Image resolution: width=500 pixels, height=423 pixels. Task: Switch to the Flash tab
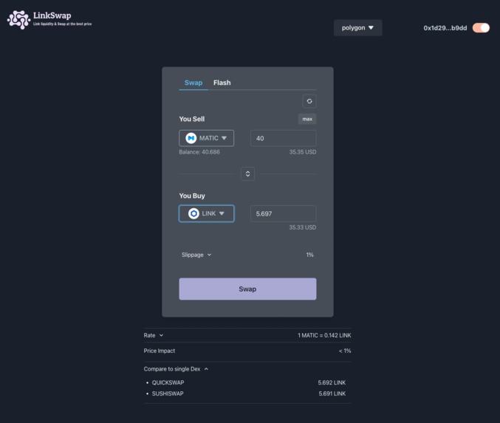[222, 83]
